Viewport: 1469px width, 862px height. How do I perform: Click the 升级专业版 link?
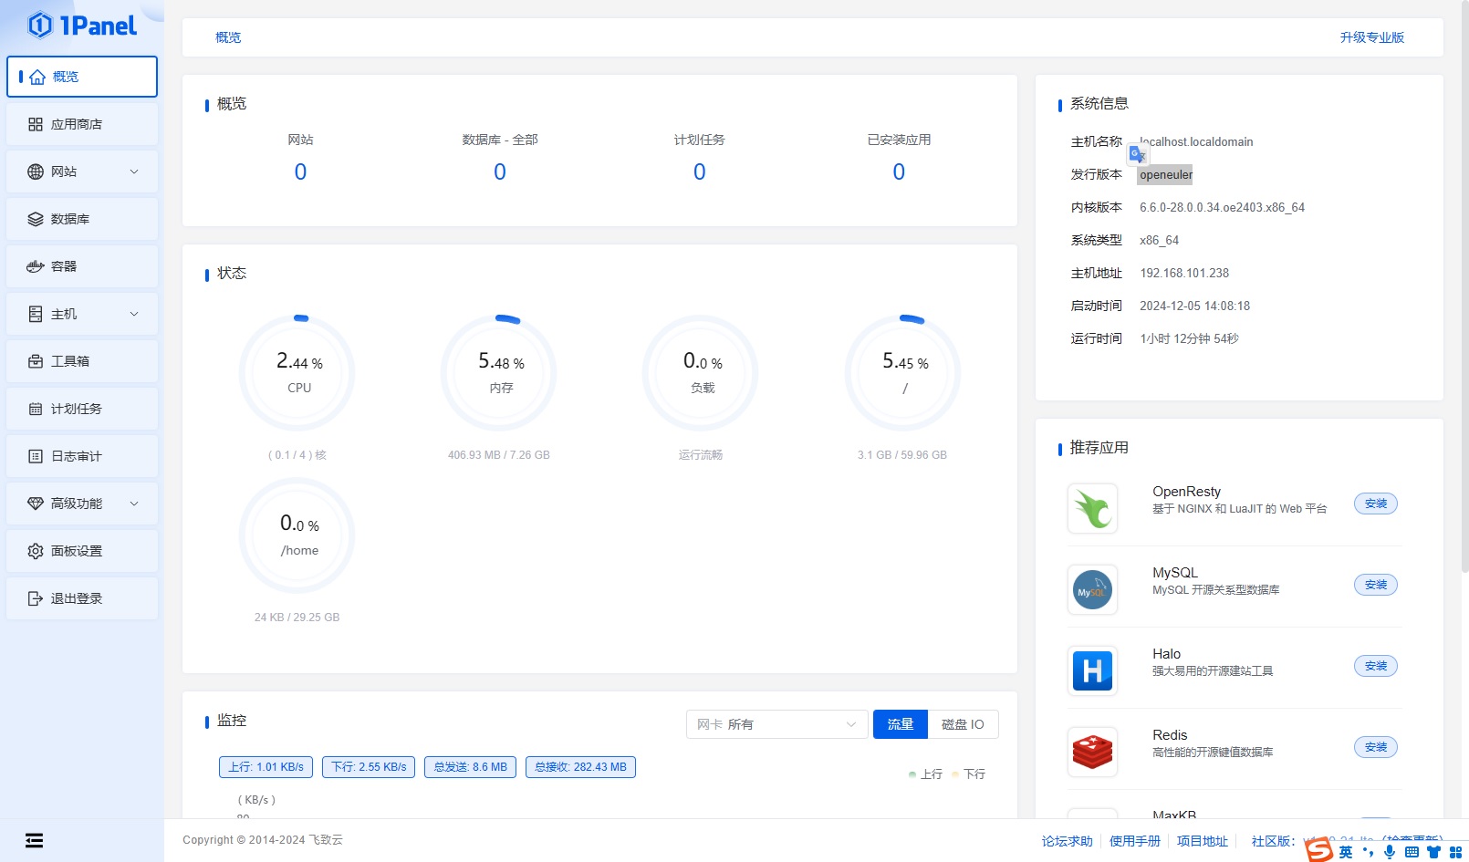click(x=1371, y=37)
